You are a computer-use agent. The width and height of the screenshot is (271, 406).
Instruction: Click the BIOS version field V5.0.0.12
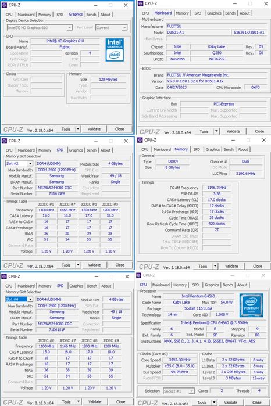tap(216, 81)
